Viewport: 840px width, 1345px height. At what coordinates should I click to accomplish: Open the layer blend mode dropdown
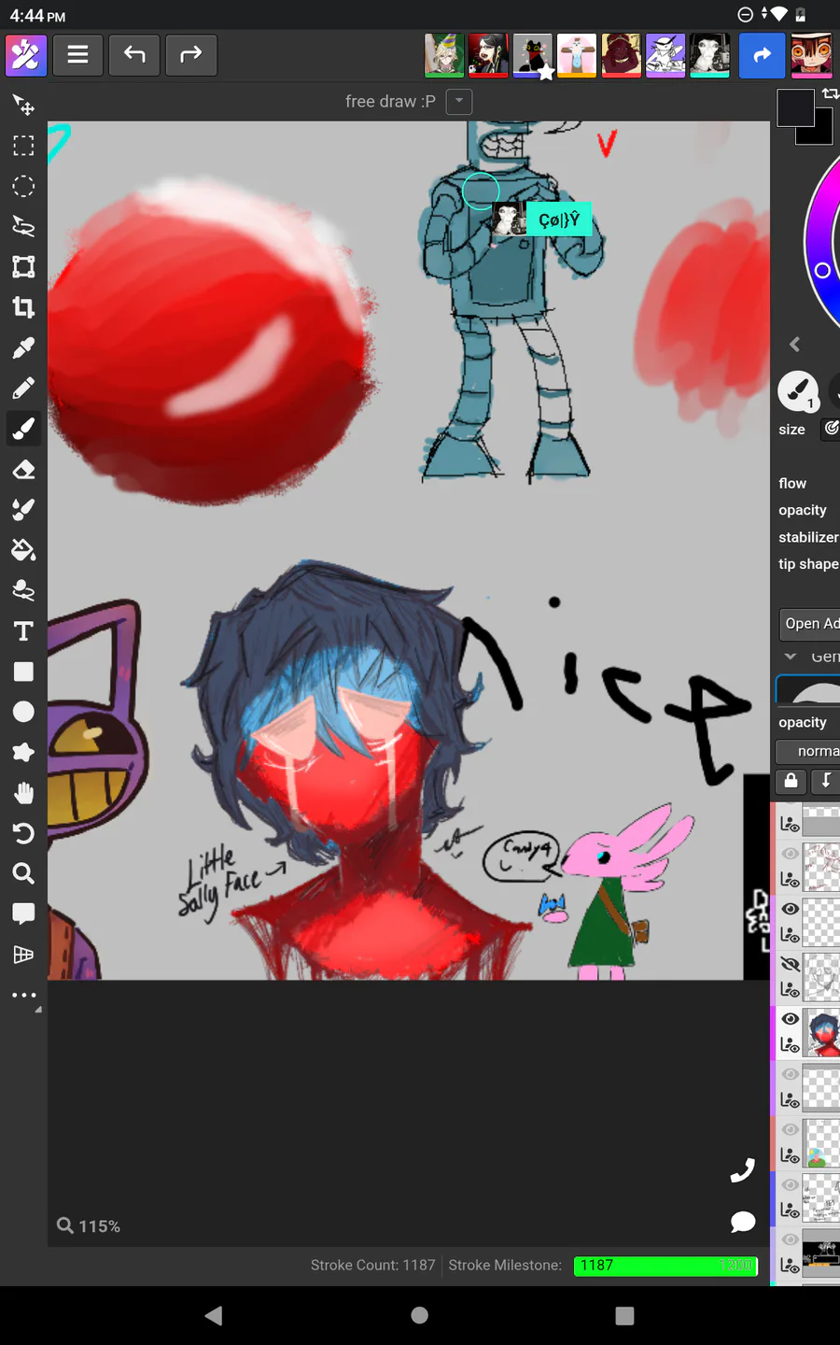[808, 751]
